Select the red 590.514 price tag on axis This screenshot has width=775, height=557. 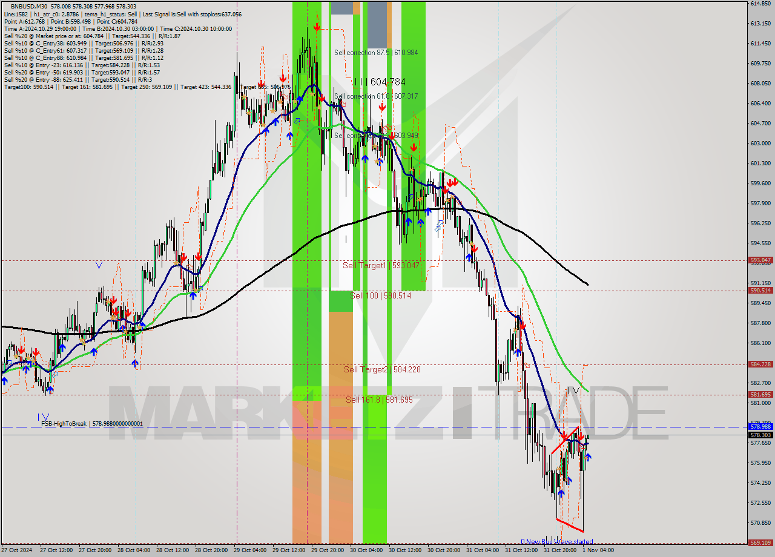coord(761,291)
